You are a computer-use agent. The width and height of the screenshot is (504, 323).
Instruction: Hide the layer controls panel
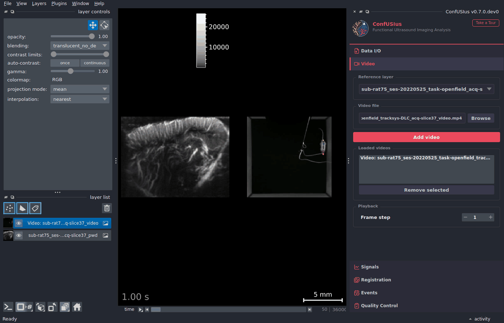(6, 11)
